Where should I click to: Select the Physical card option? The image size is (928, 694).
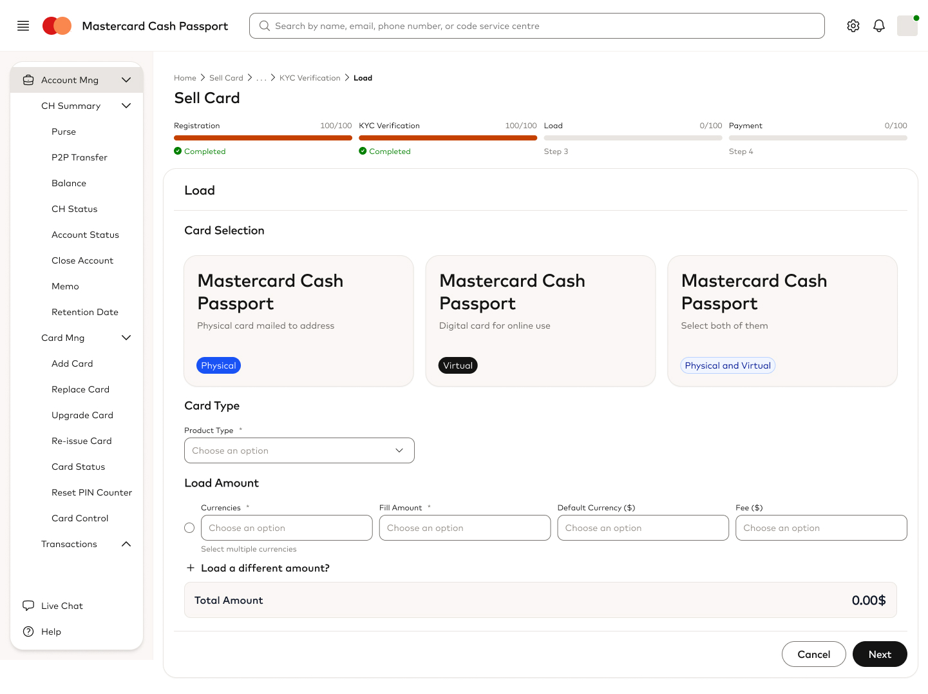coord(299,321)
